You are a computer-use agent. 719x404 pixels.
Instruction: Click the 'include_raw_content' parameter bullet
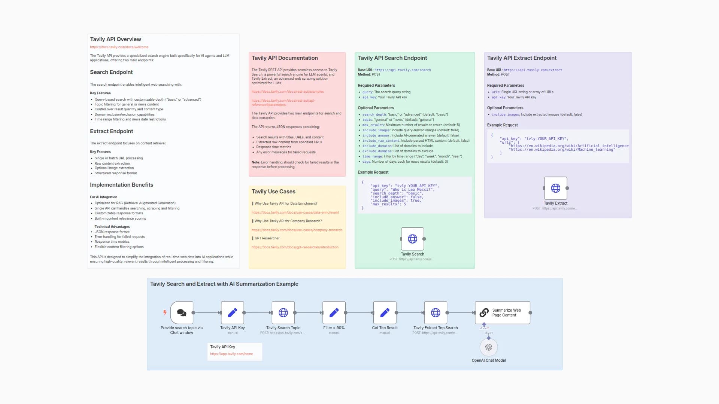click(x=416, y=141)
